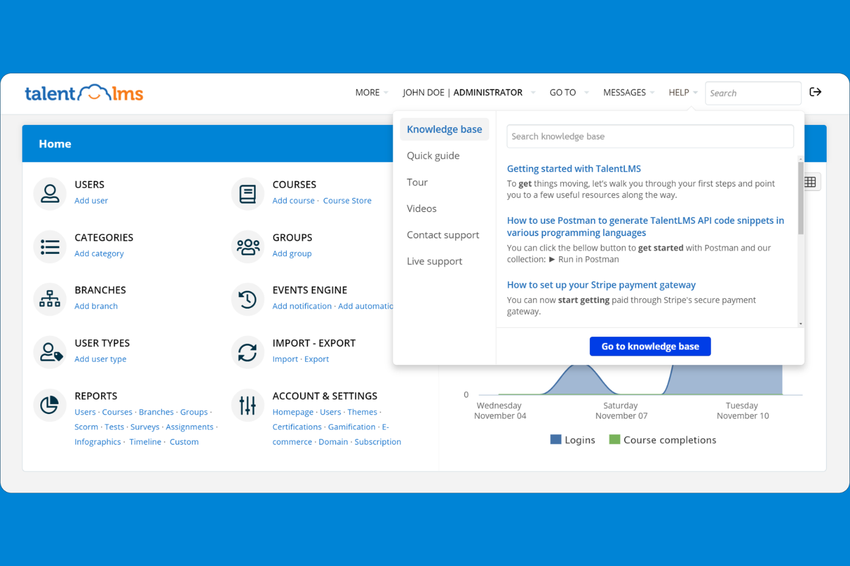The height and width of the screenshot is (566, 850).
Task: Open the Assignments reports link
Action: point(190,427)
